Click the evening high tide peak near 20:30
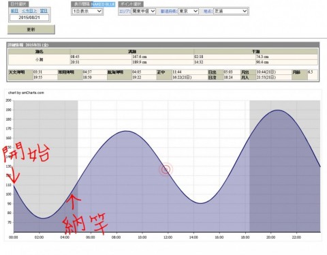 coord(277,110)
